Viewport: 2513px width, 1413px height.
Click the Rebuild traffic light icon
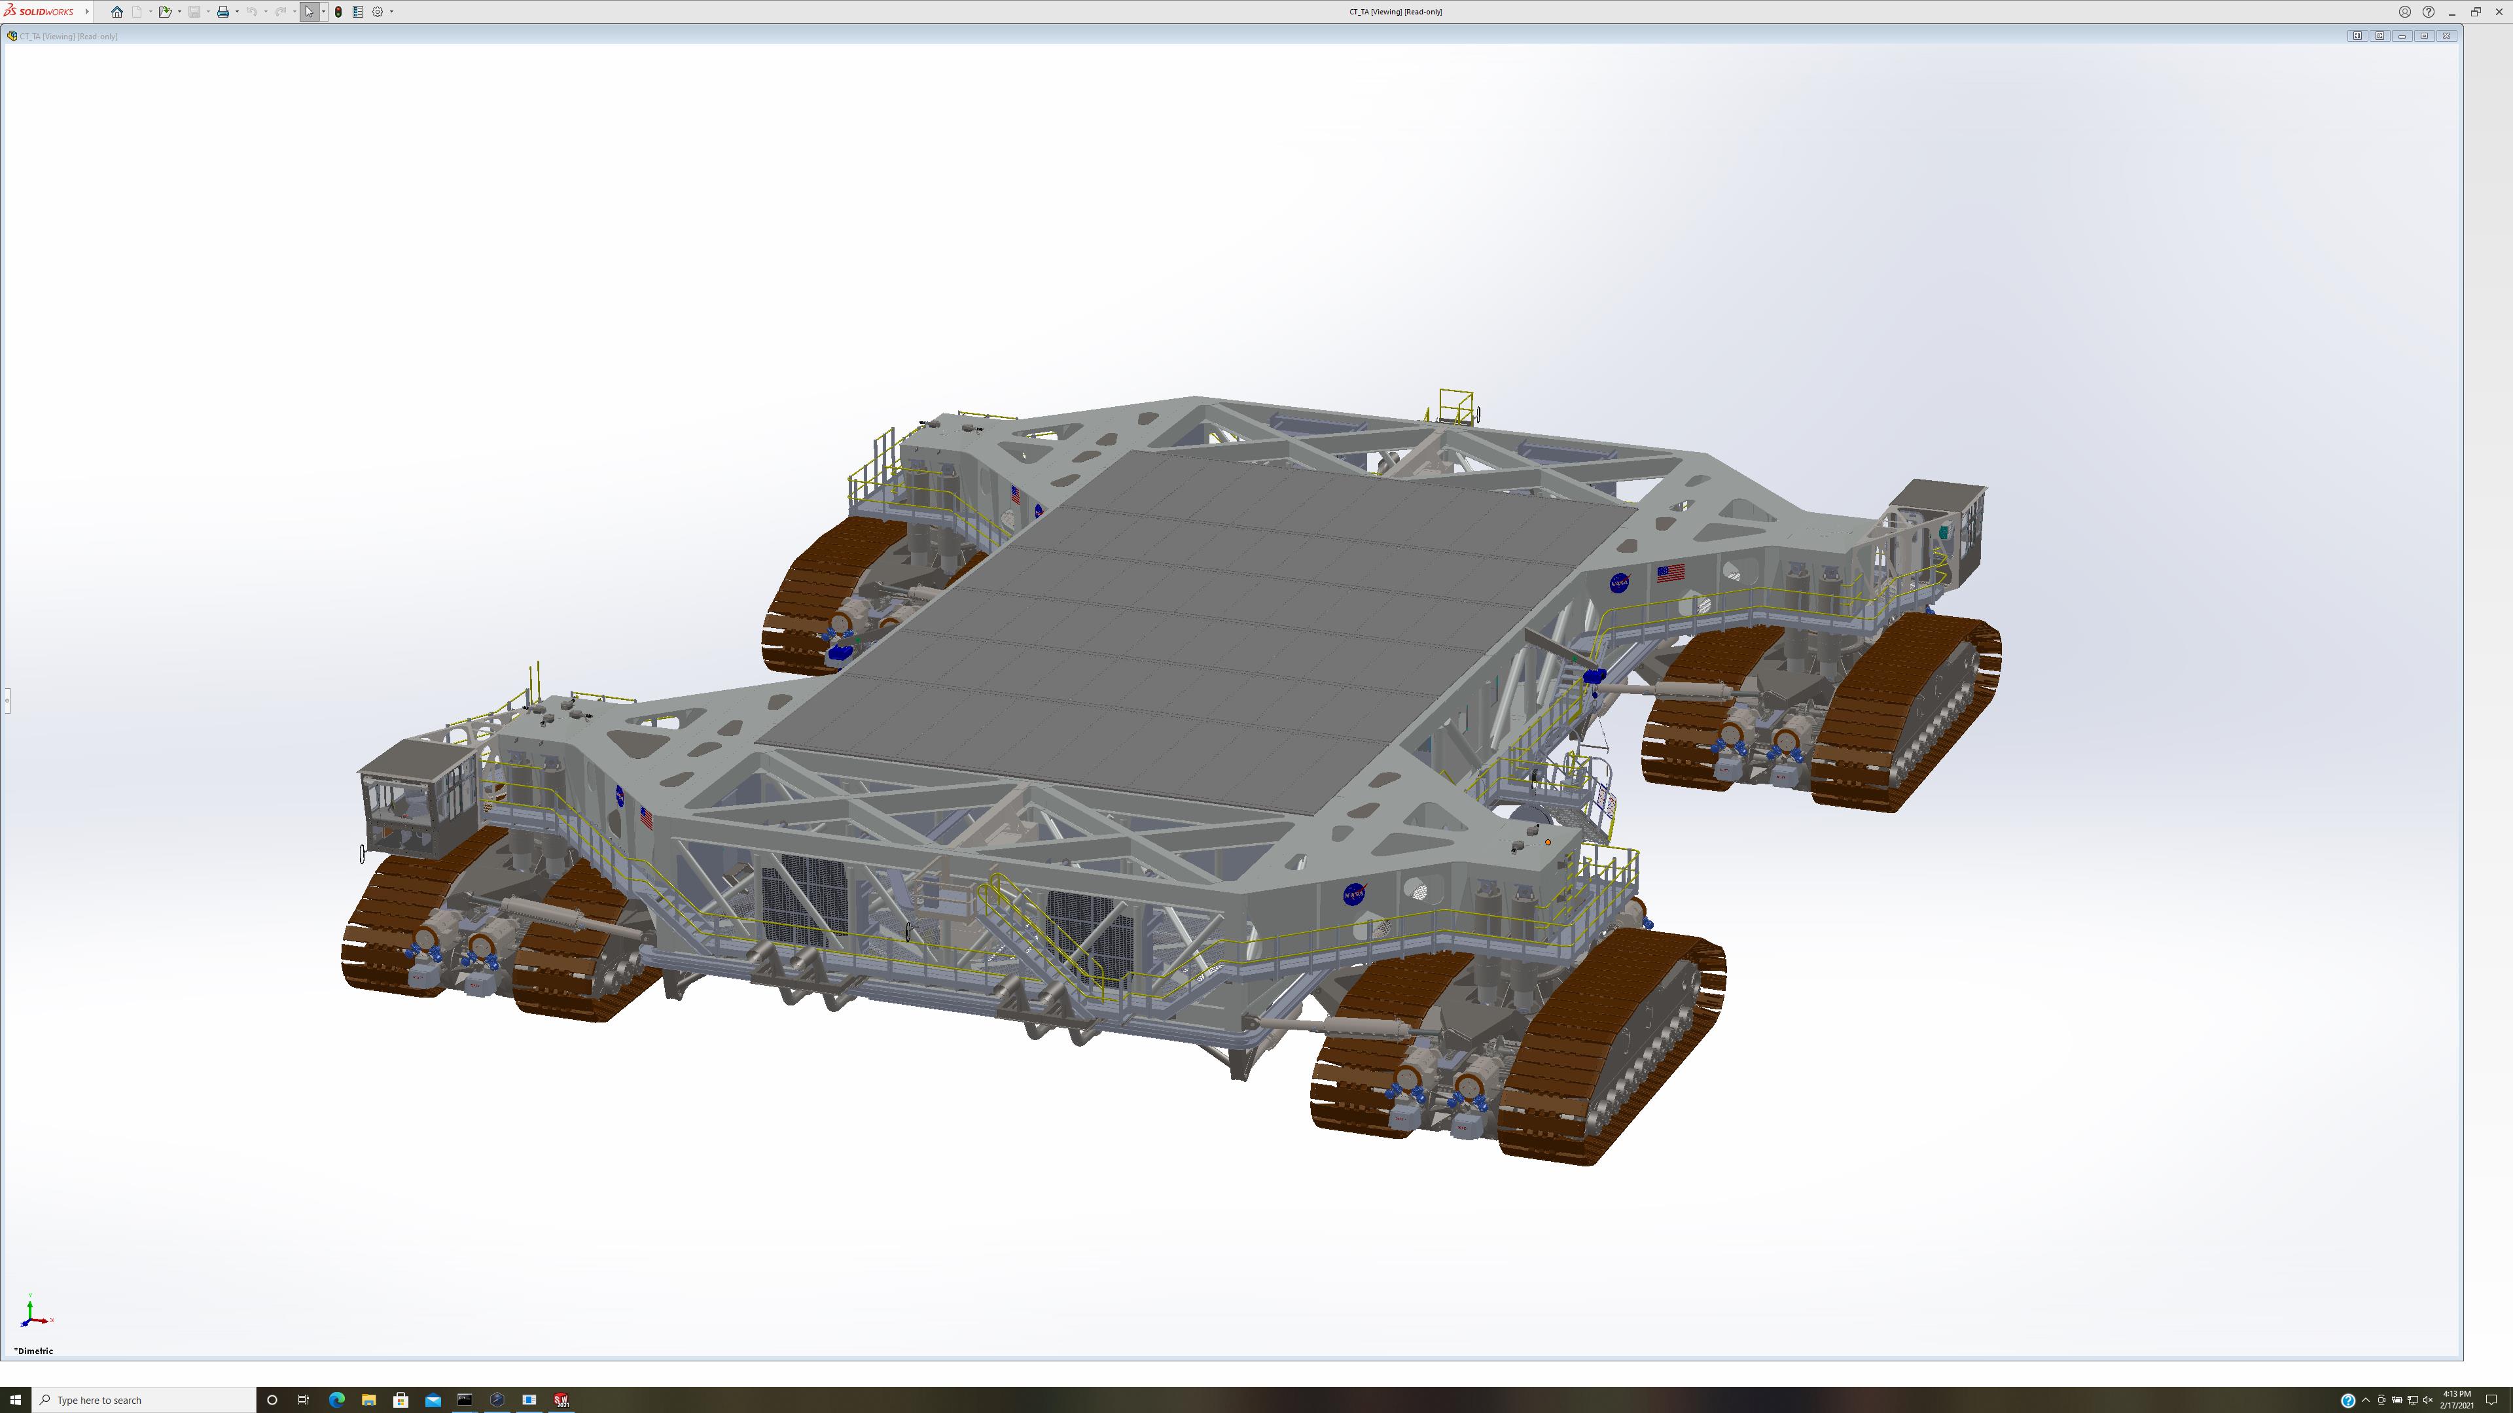[x=338, y=12]
